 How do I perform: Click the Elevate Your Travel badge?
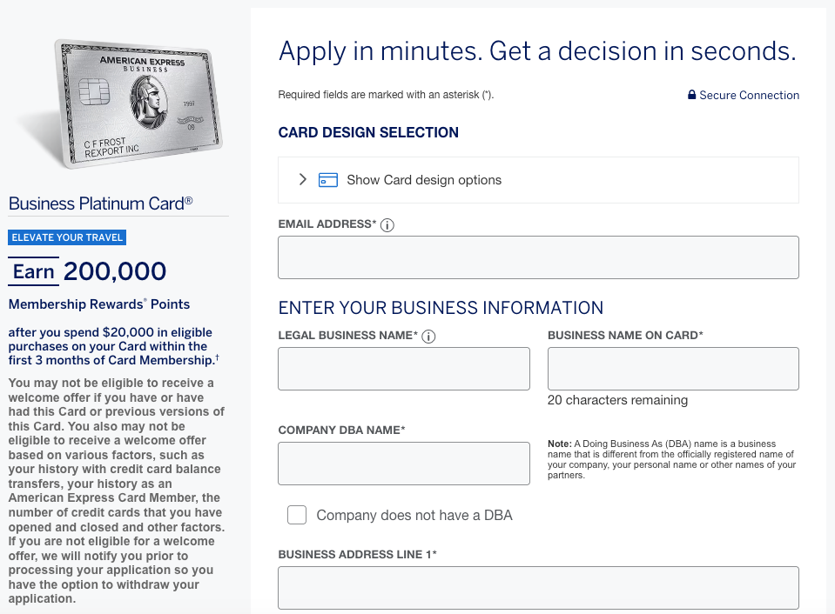tap(67, 237)
